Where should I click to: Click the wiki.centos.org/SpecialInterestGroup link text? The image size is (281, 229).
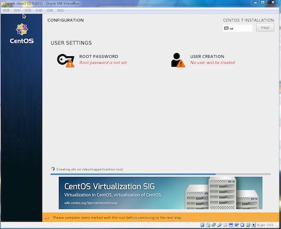(x=91, y=203)
